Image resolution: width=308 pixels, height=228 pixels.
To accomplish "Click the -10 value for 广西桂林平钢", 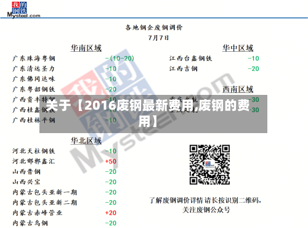I will click(111, 120).
